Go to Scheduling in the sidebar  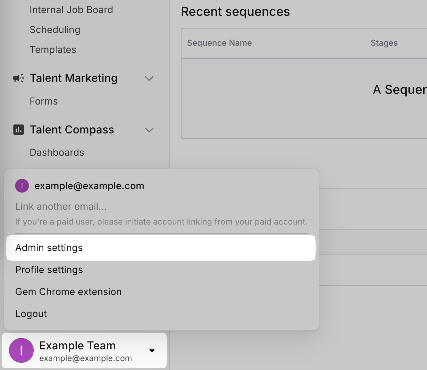[x=55, y=30]
